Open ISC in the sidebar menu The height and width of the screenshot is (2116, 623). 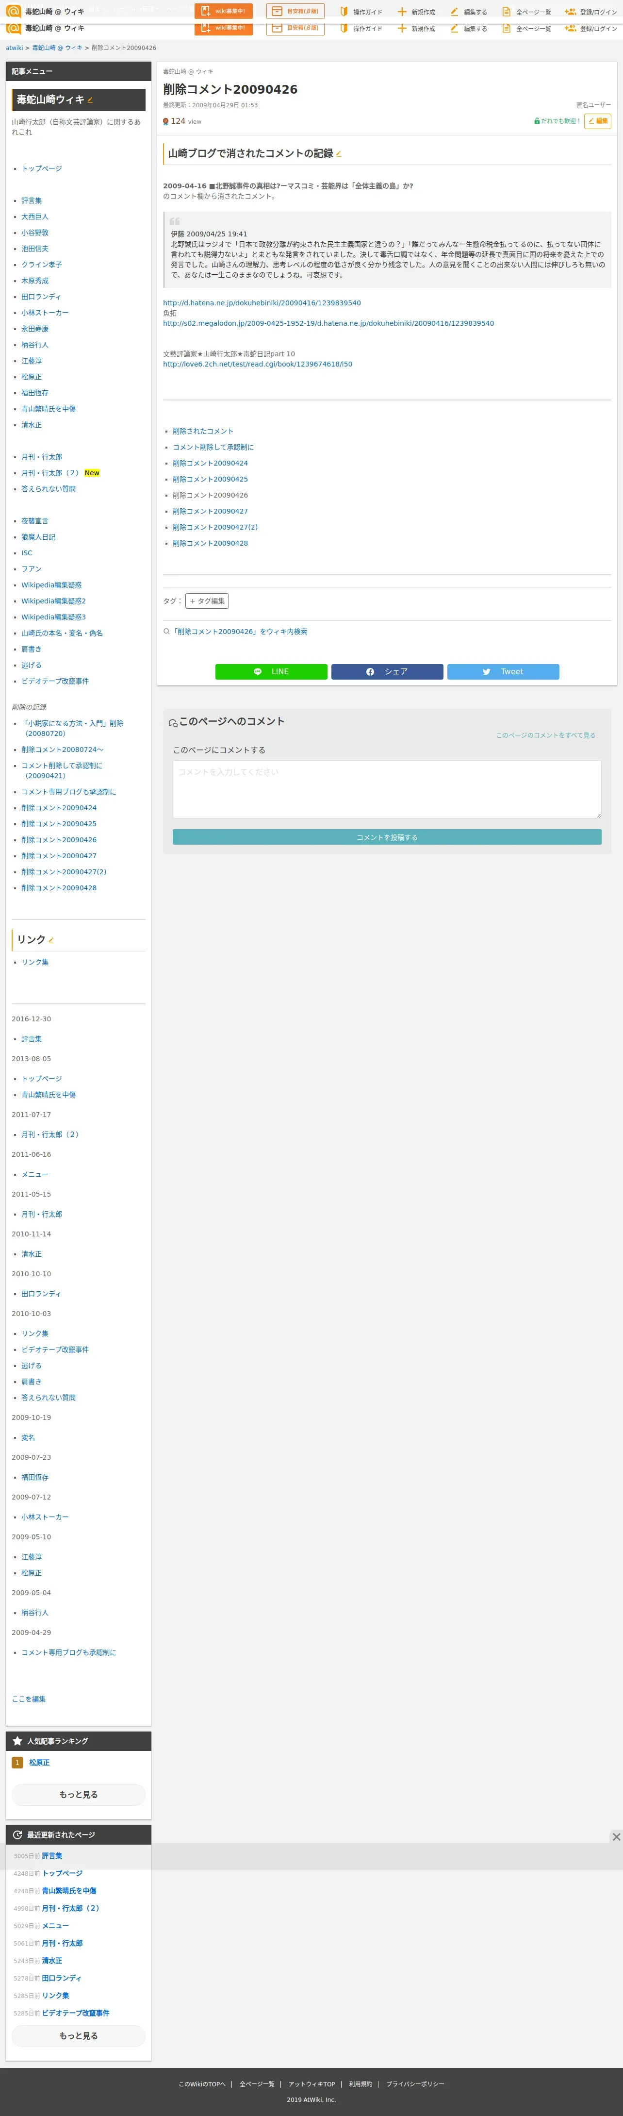point(27,553)
